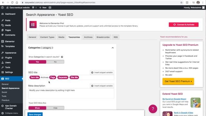
Task: Click the Connect & Activate button
Action: coord(184,24)
